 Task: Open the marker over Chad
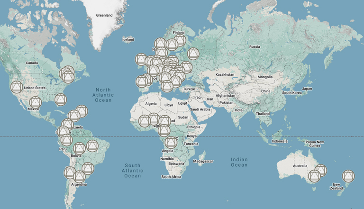tap(165, 121)
